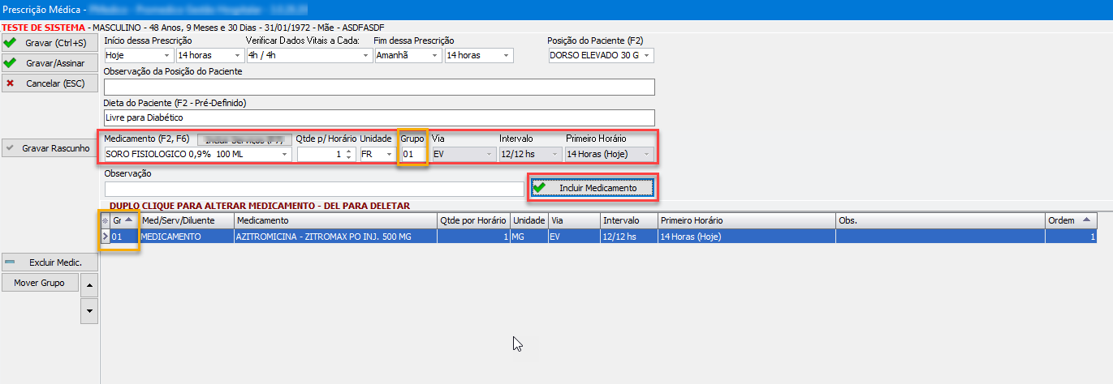Click Gravar Rascunho draft button
The width and height of the screenshot is (1113, 384).
[50, 148]
